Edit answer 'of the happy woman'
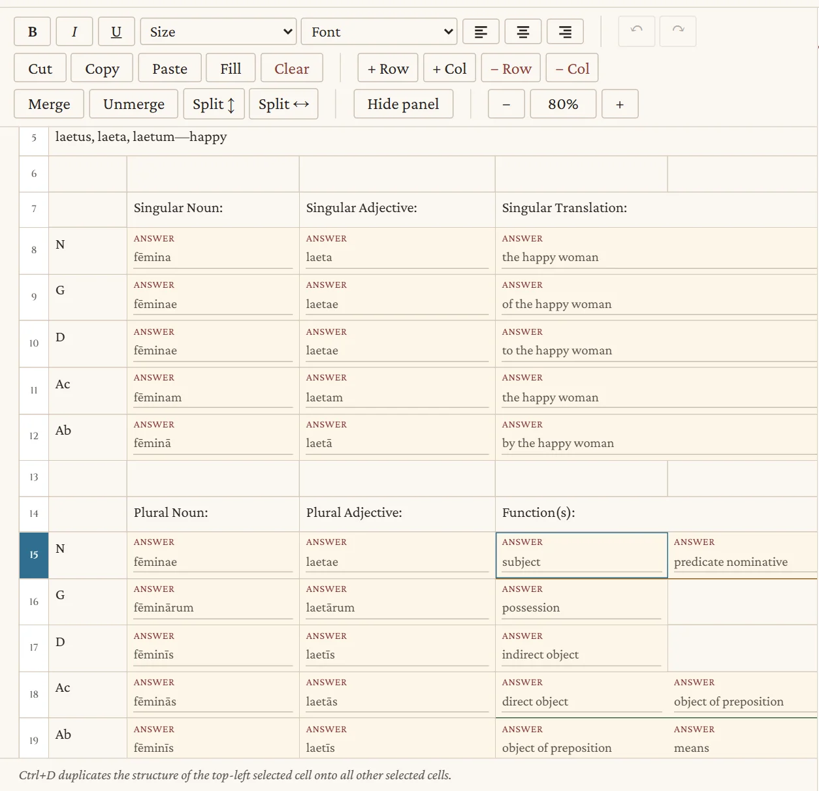The height and width of the screenshot is (791, 819). point(659,305)
